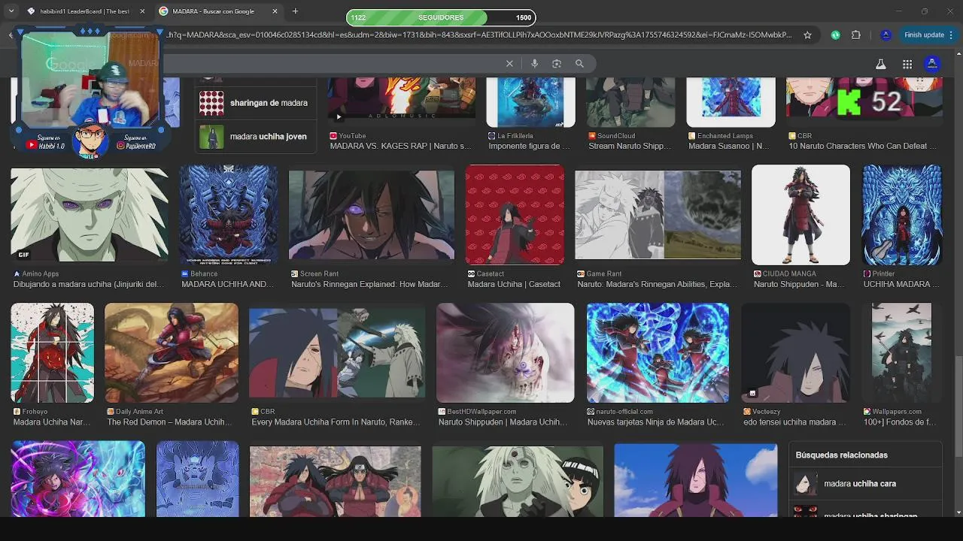The height and width of the screenshot is (541, 963).
Task: Open the Google account avatar
Action: point(932,64)
